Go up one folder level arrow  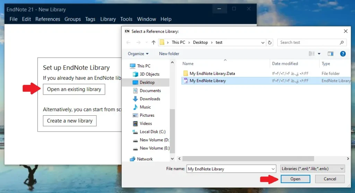coord(154,42)
